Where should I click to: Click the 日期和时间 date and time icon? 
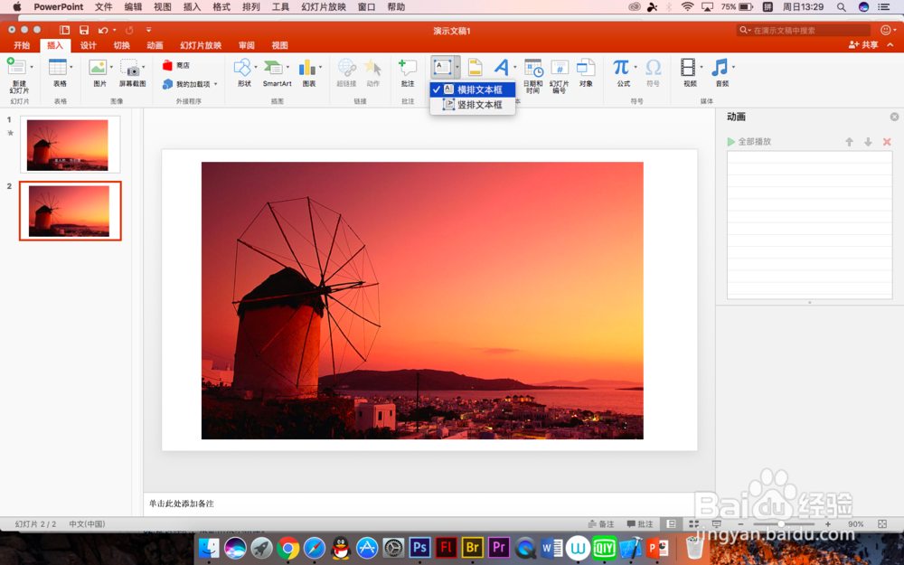[x=533, y=68]
